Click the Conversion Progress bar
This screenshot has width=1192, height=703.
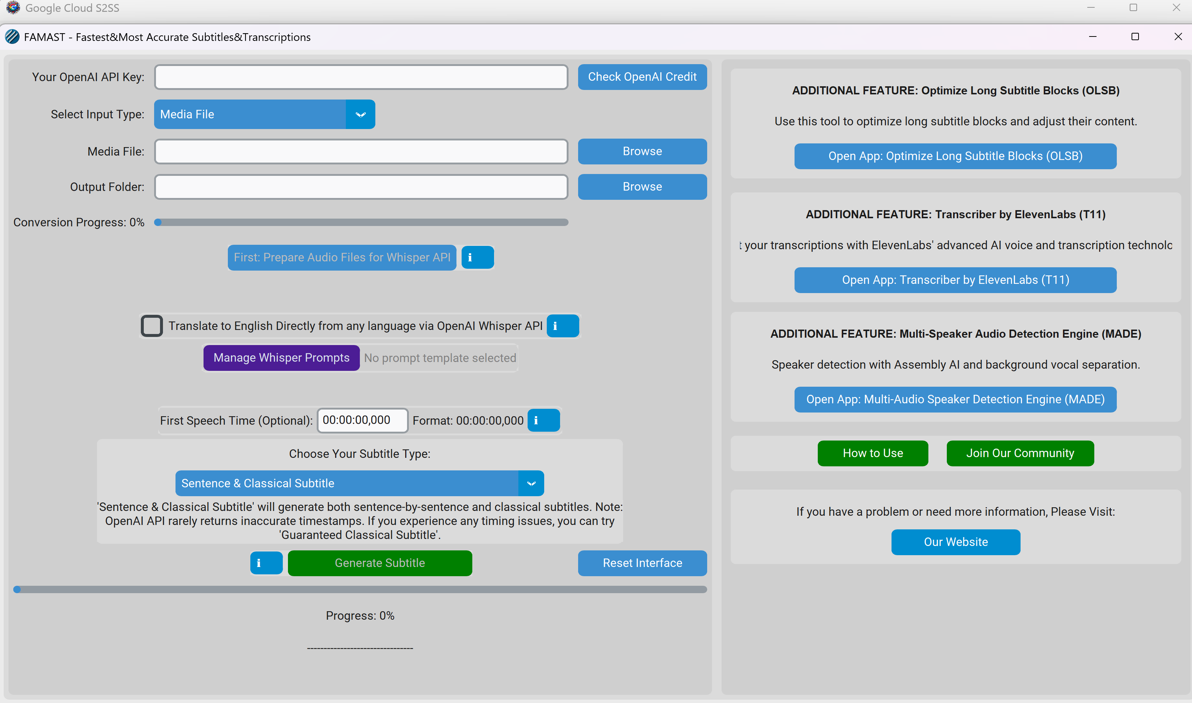[361, 222]
